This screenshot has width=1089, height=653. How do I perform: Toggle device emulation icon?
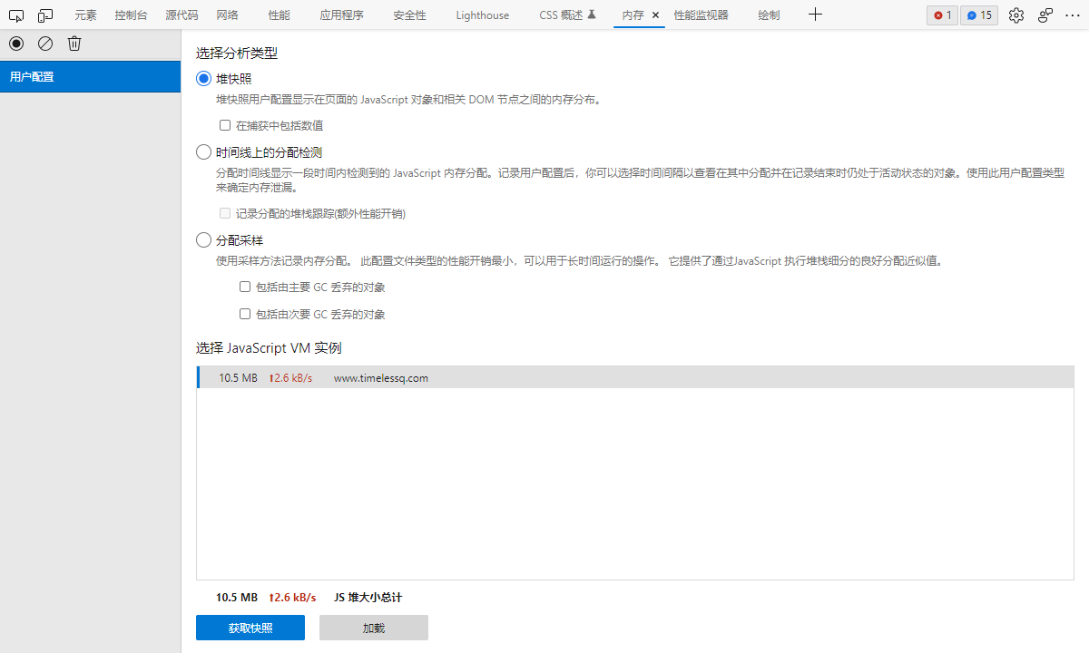click(45, 15)
